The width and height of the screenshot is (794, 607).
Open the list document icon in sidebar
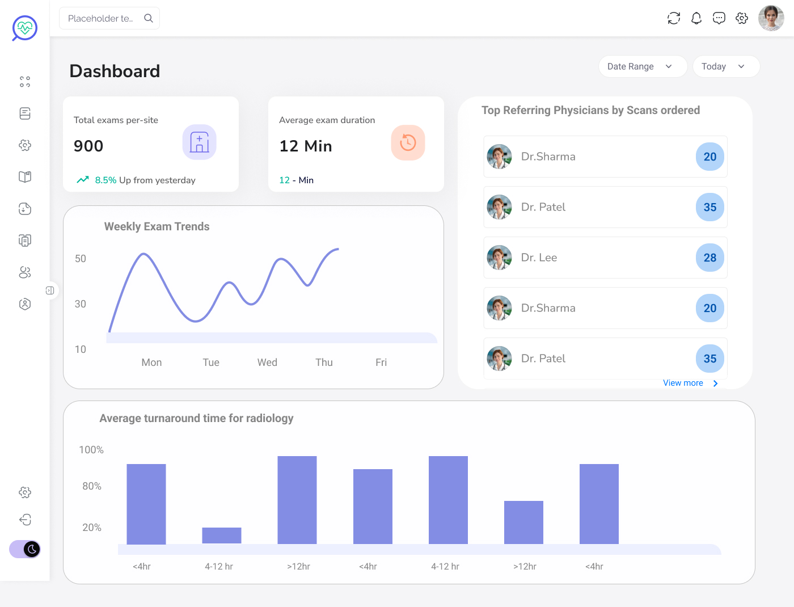[25, 113]
